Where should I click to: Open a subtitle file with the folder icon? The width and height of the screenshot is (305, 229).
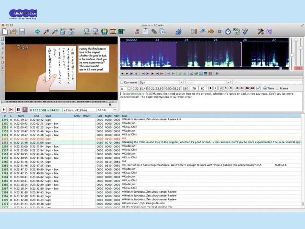(x=13, y=32)
